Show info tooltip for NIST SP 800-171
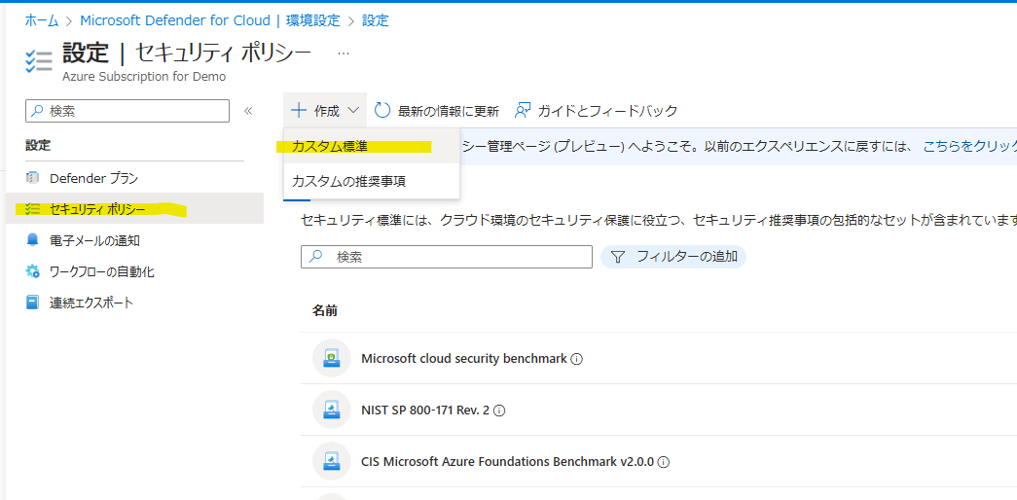Image resolution: width=1017 pixels, height=500 pixels. [x=499, y=411]
